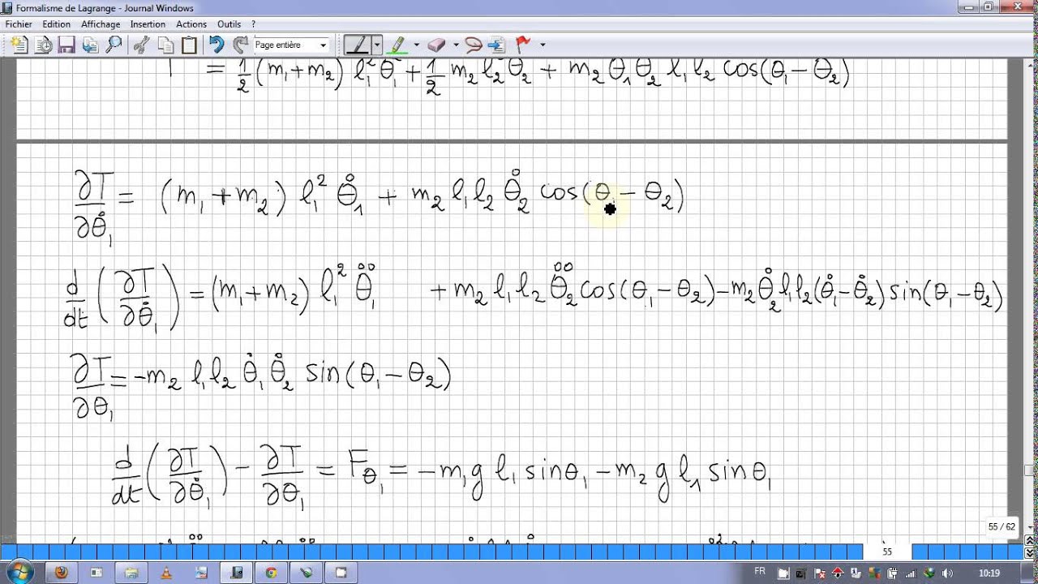Expand the Pen tool options arrow
The width and height of the screenshot is (1038, 584).
coord(377,45)
